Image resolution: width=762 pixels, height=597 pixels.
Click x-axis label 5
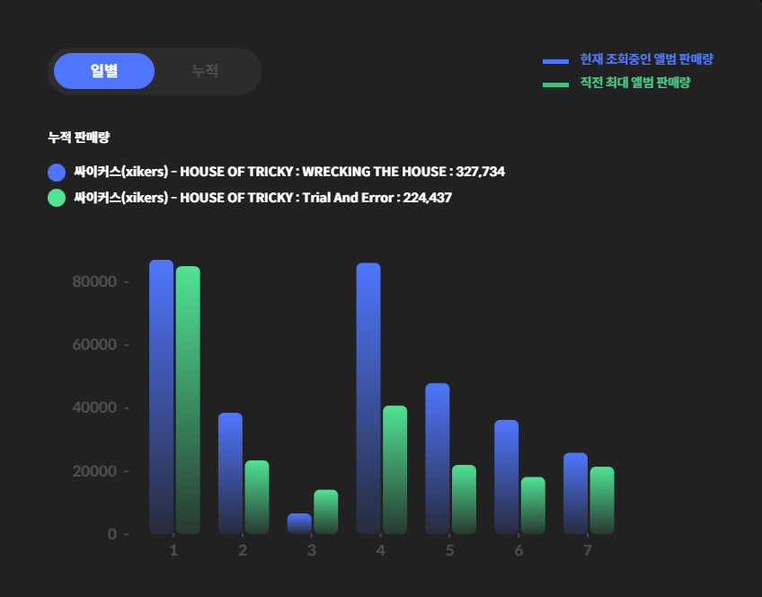pos(449,550)
